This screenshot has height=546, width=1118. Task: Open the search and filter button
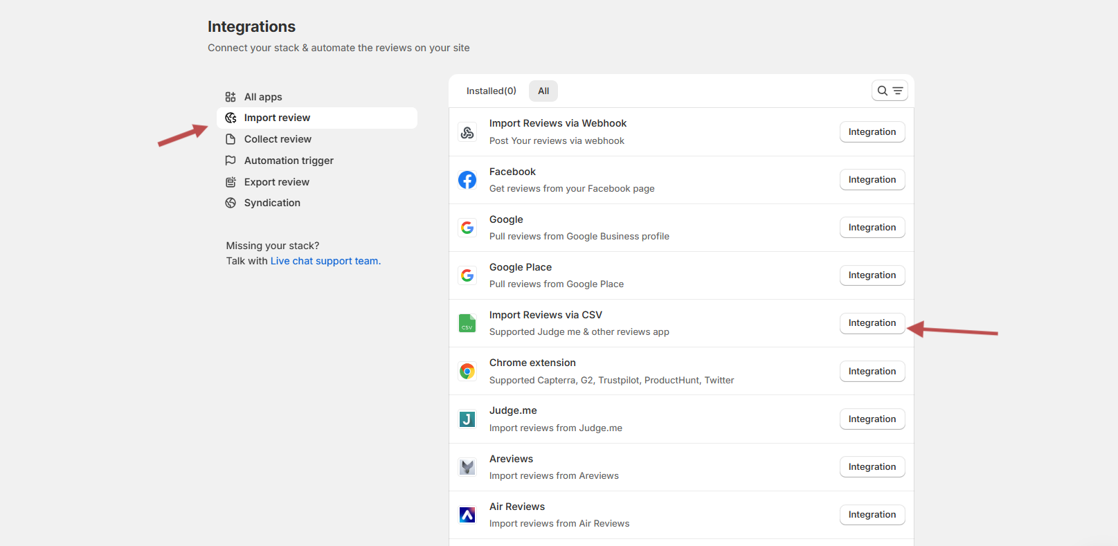point(890,91)
